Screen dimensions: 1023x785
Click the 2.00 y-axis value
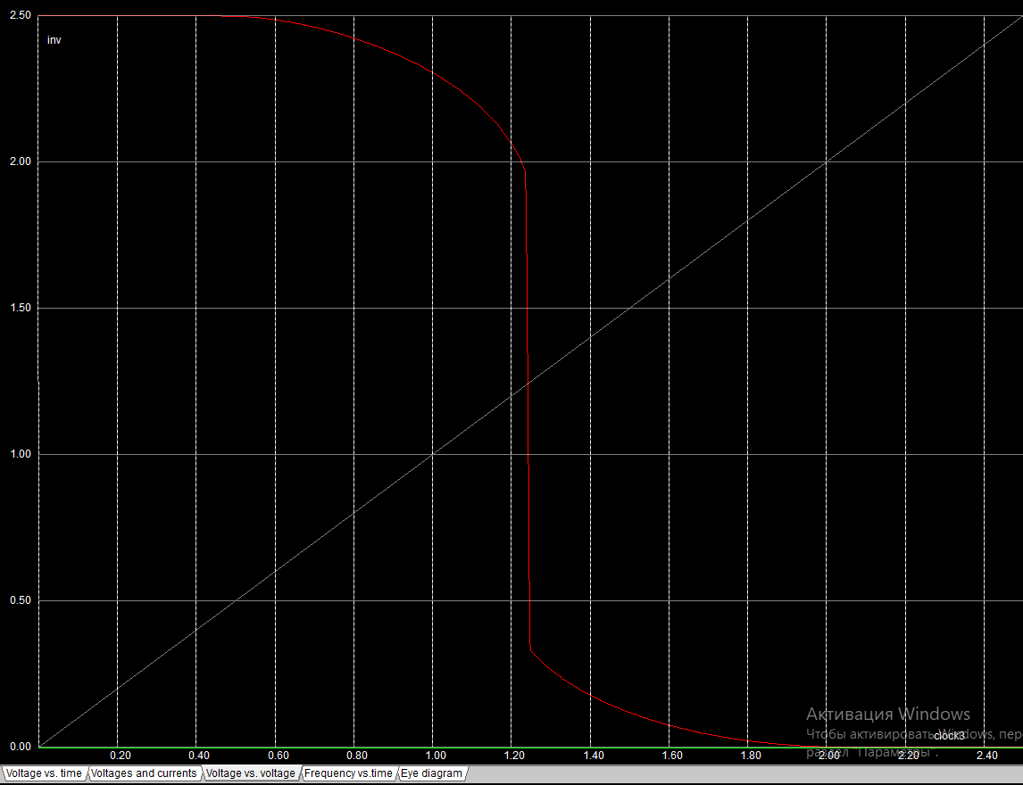tap(20, 161)
